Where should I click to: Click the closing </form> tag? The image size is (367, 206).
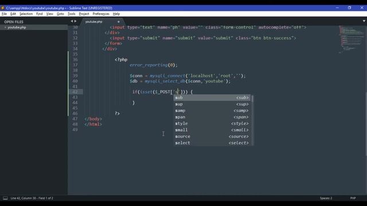pos(114,43)
